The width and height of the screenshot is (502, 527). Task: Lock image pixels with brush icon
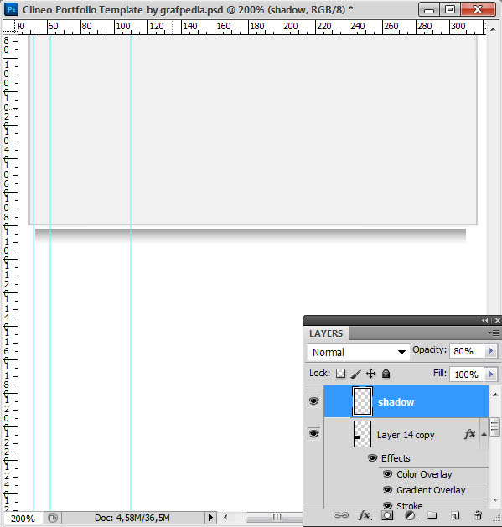(x=355, y=374)
